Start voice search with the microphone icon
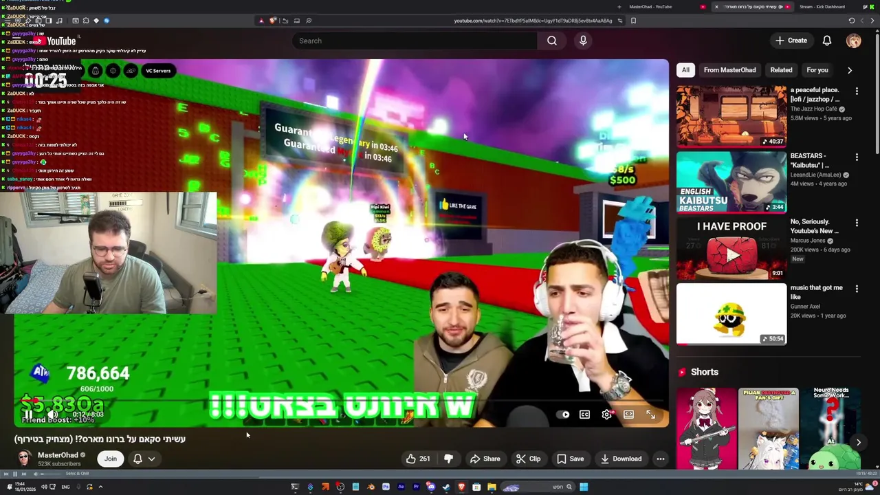 pos(583,41)
